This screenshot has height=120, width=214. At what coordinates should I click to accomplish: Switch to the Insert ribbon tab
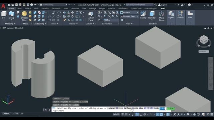(x=66, y=8)
